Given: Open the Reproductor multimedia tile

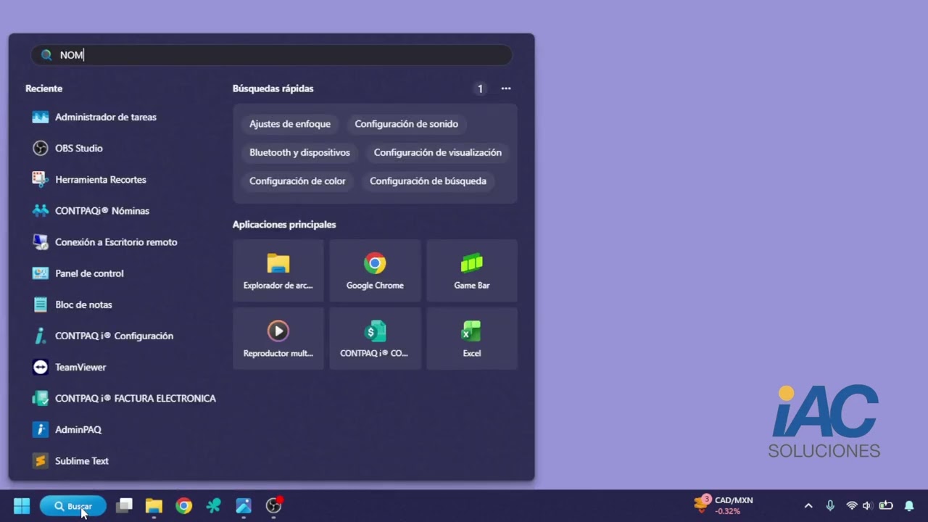Looking at the screenshot, I should (278, 339).
